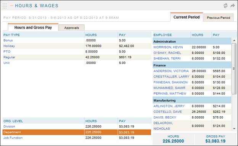Viewport: 238px width, 146px height.
Task: Click the Manufacturing group header
Action: click(192, 100)
